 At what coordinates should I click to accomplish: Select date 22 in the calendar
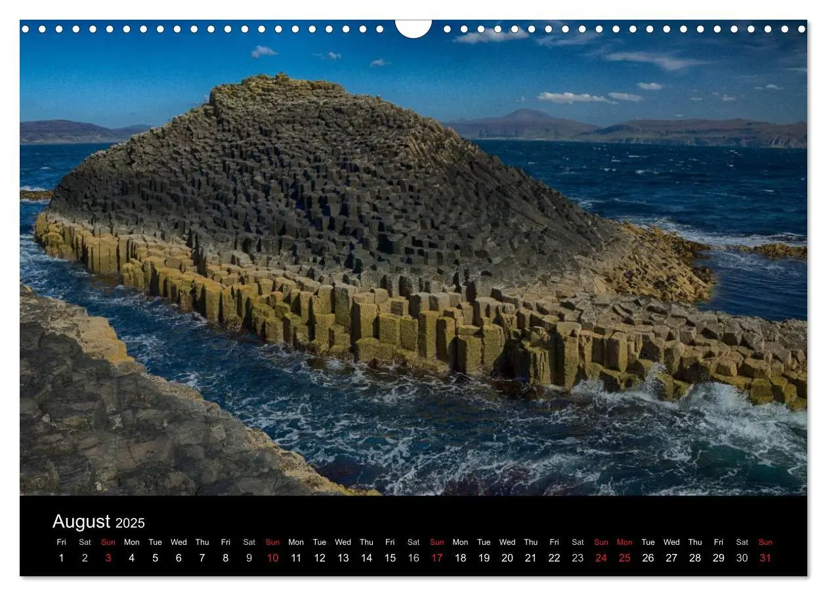tap(554, 558)
